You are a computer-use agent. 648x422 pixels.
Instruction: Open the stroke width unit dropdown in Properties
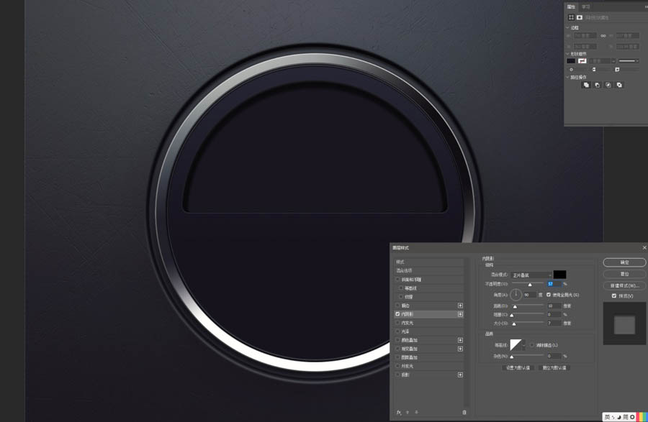coord(613,61)
